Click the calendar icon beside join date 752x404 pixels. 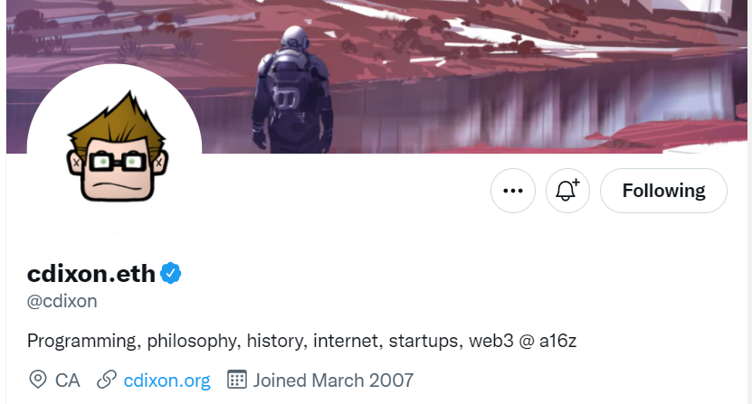[x=236, y=380]
